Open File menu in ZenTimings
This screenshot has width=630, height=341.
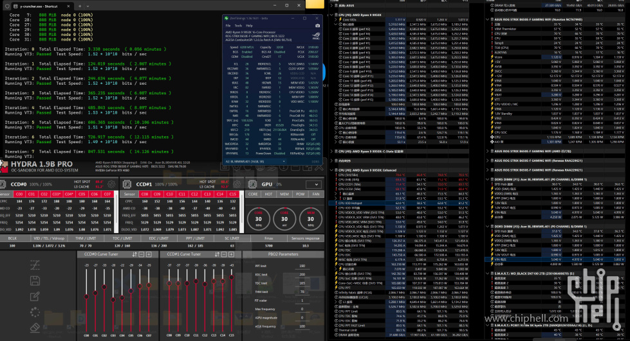pos(228,26)
